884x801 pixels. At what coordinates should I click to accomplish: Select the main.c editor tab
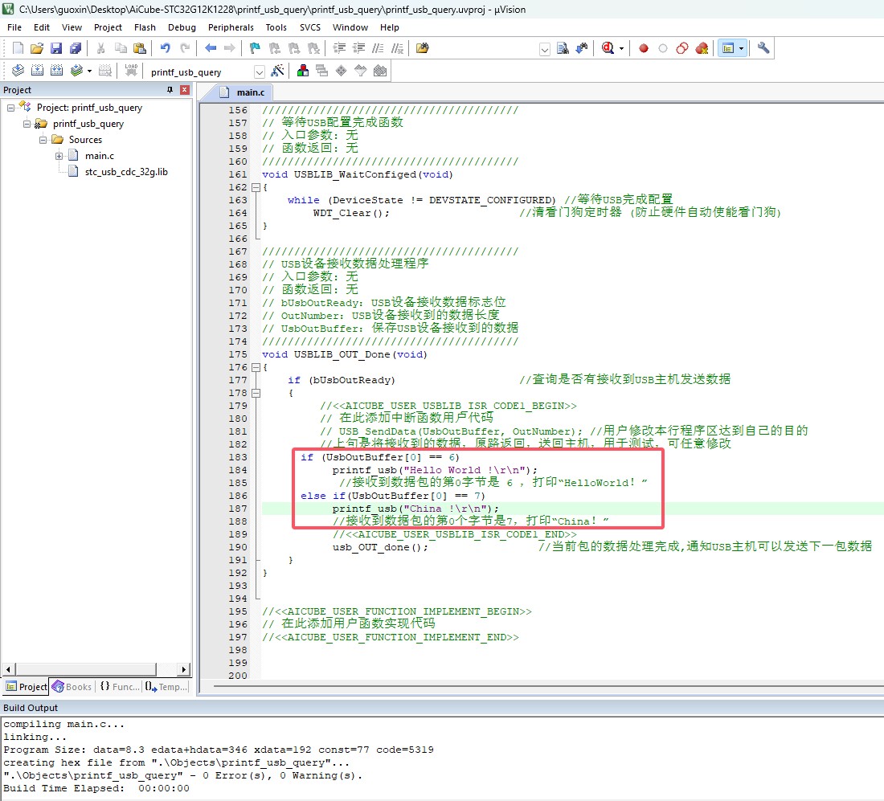[244, 92]
